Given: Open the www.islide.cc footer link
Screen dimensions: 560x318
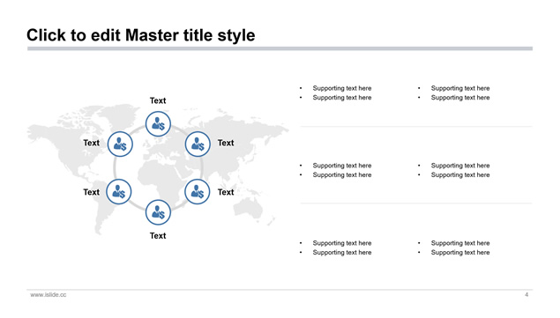Looking at the screenshot, I should click(x=49, y=294).
